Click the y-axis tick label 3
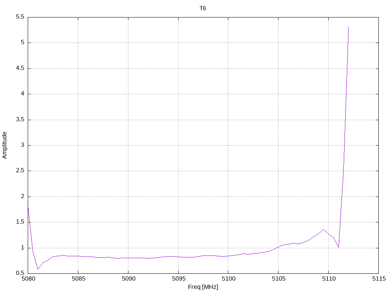389x292 pixels. [22, 145]
